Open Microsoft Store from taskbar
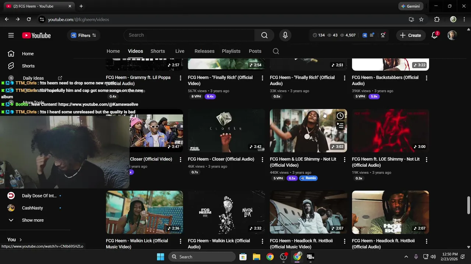This screenshot has height=264, width=471. [243, 257]
